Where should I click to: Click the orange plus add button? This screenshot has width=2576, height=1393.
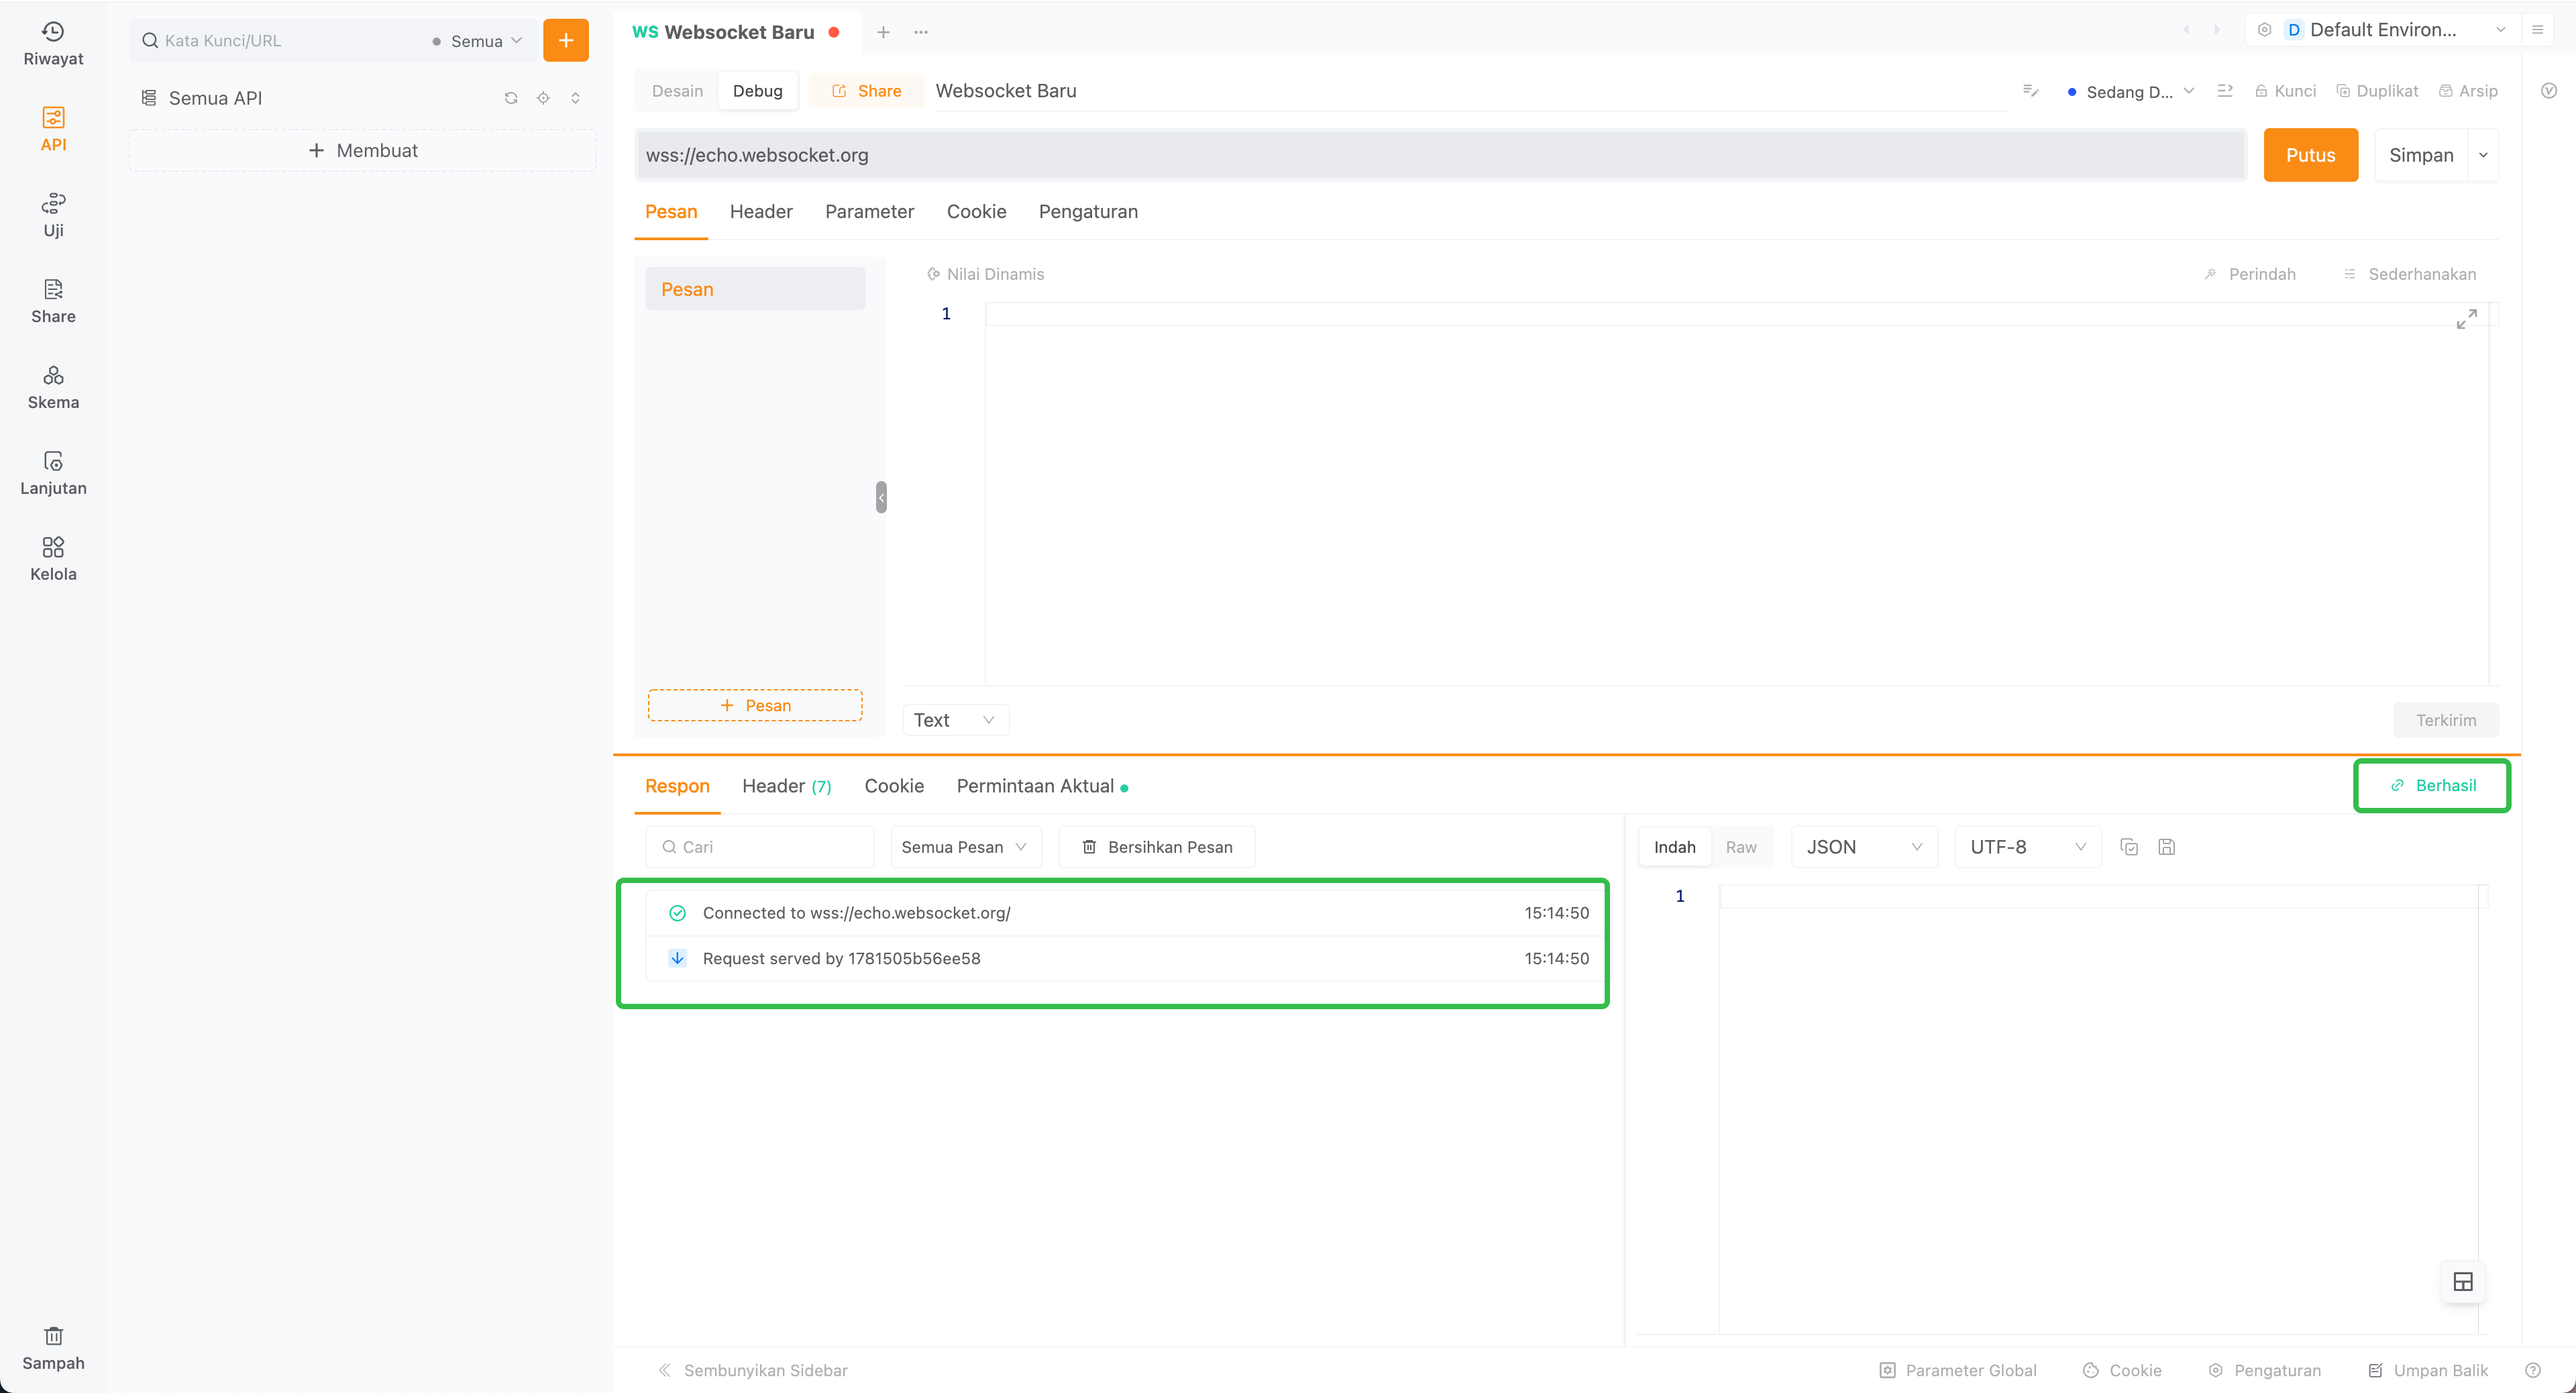[x=566, y=40]
